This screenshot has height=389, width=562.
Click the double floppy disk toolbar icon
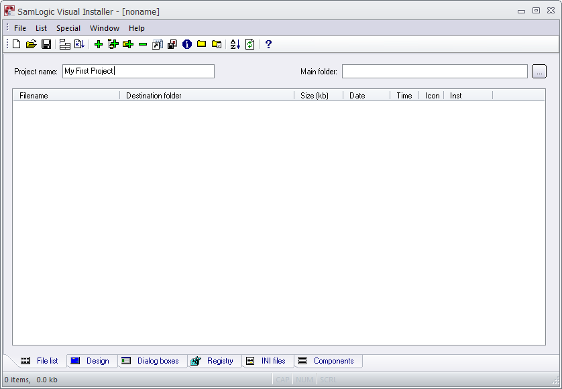pos(172,44)
